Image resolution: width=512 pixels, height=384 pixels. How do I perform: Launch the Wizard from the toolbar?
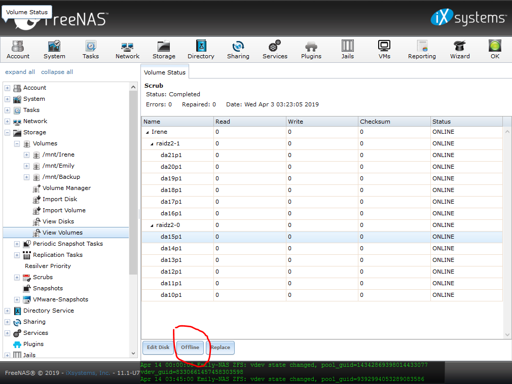coord(460,50)
